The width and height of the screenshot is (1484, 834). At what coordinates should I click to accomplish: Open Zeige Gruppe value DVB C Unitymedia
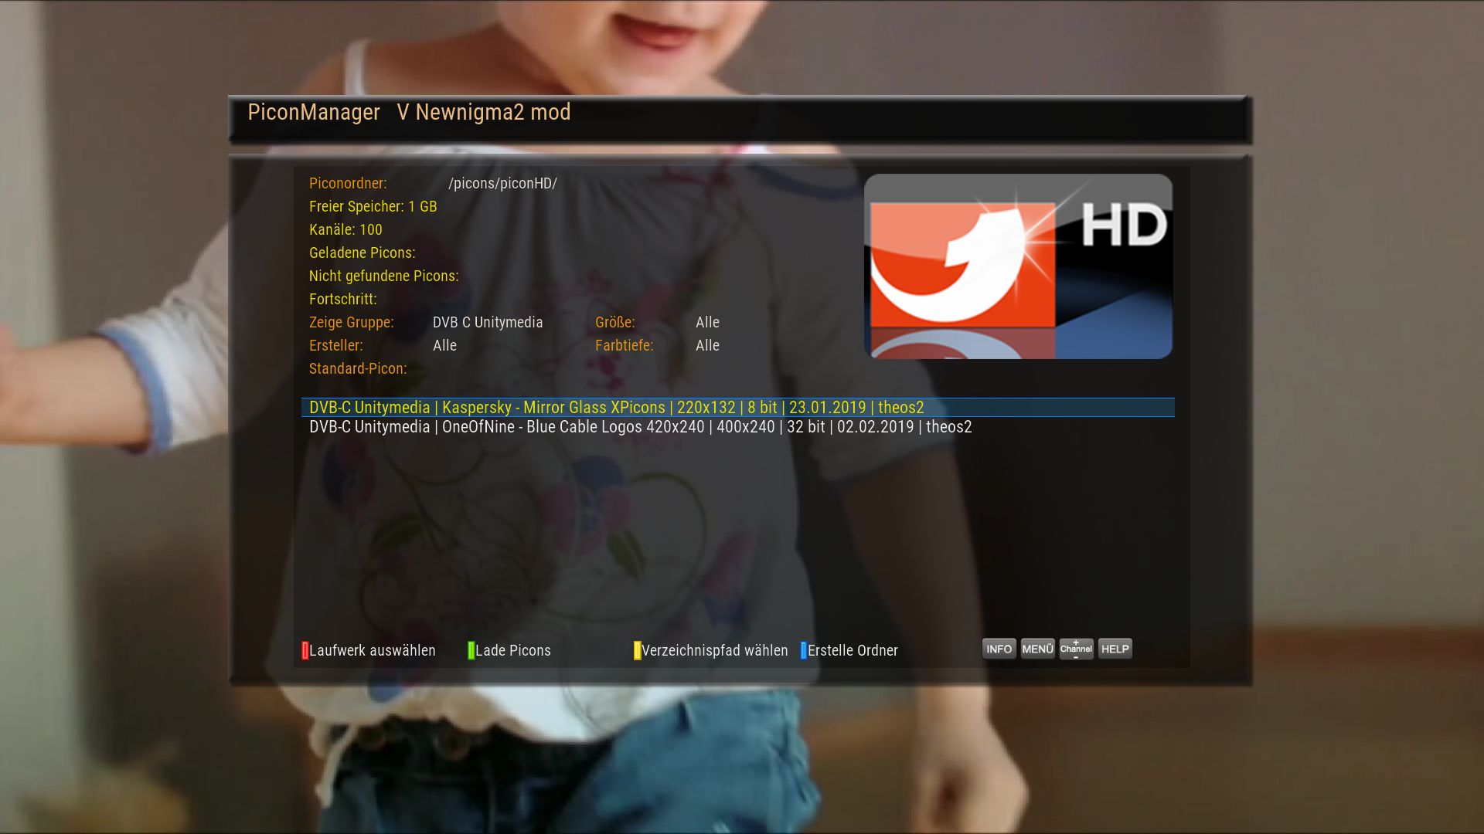point(487,322)
